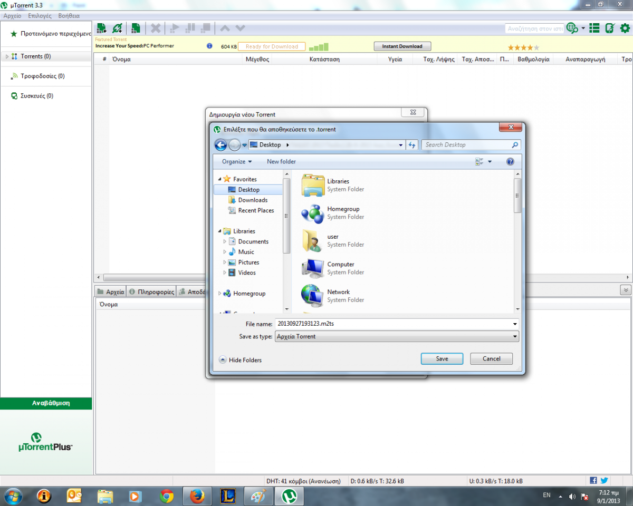This screenshot has height=506, width=633.
Task: Click the Search Desktop field
Action: pos(471,145)
